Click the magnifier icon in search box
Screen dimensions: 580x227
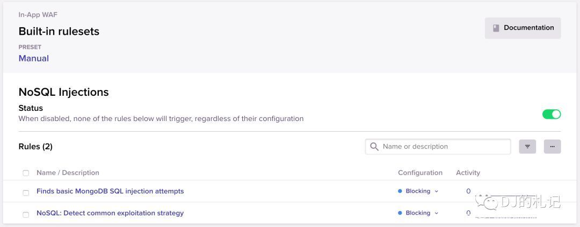tap(374, 147)
